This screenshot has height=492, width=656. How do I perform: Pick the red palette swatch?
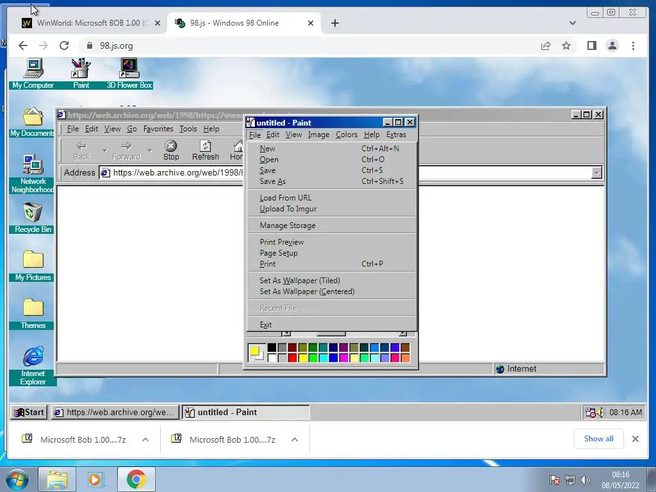pos(292,357)
